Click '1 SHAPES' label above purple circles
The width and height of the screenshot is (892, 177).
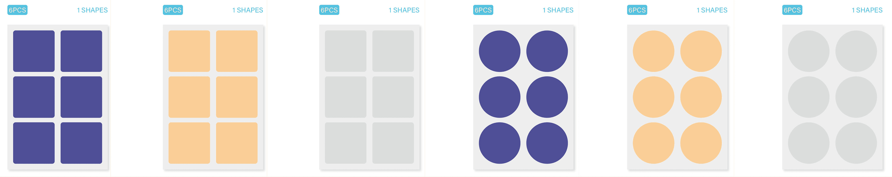pos(558,10)
